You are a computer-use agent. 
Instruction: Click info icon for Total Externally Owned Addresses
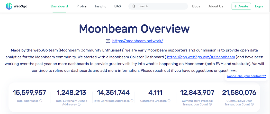tap(79, 104)
